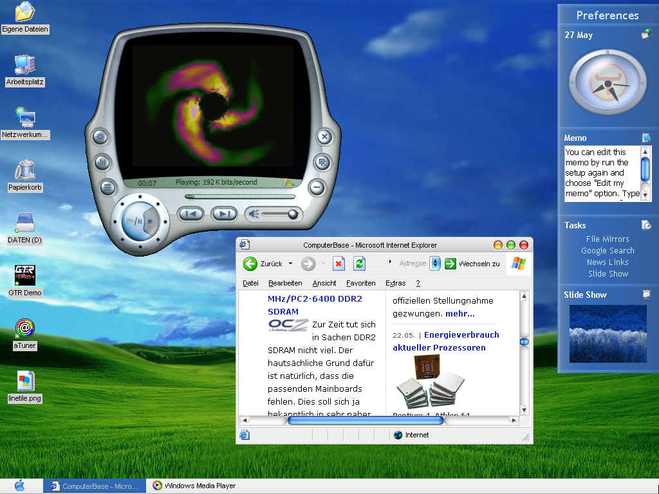Click the media player restore mode button

pyautogui.click(x=322, y=162)
